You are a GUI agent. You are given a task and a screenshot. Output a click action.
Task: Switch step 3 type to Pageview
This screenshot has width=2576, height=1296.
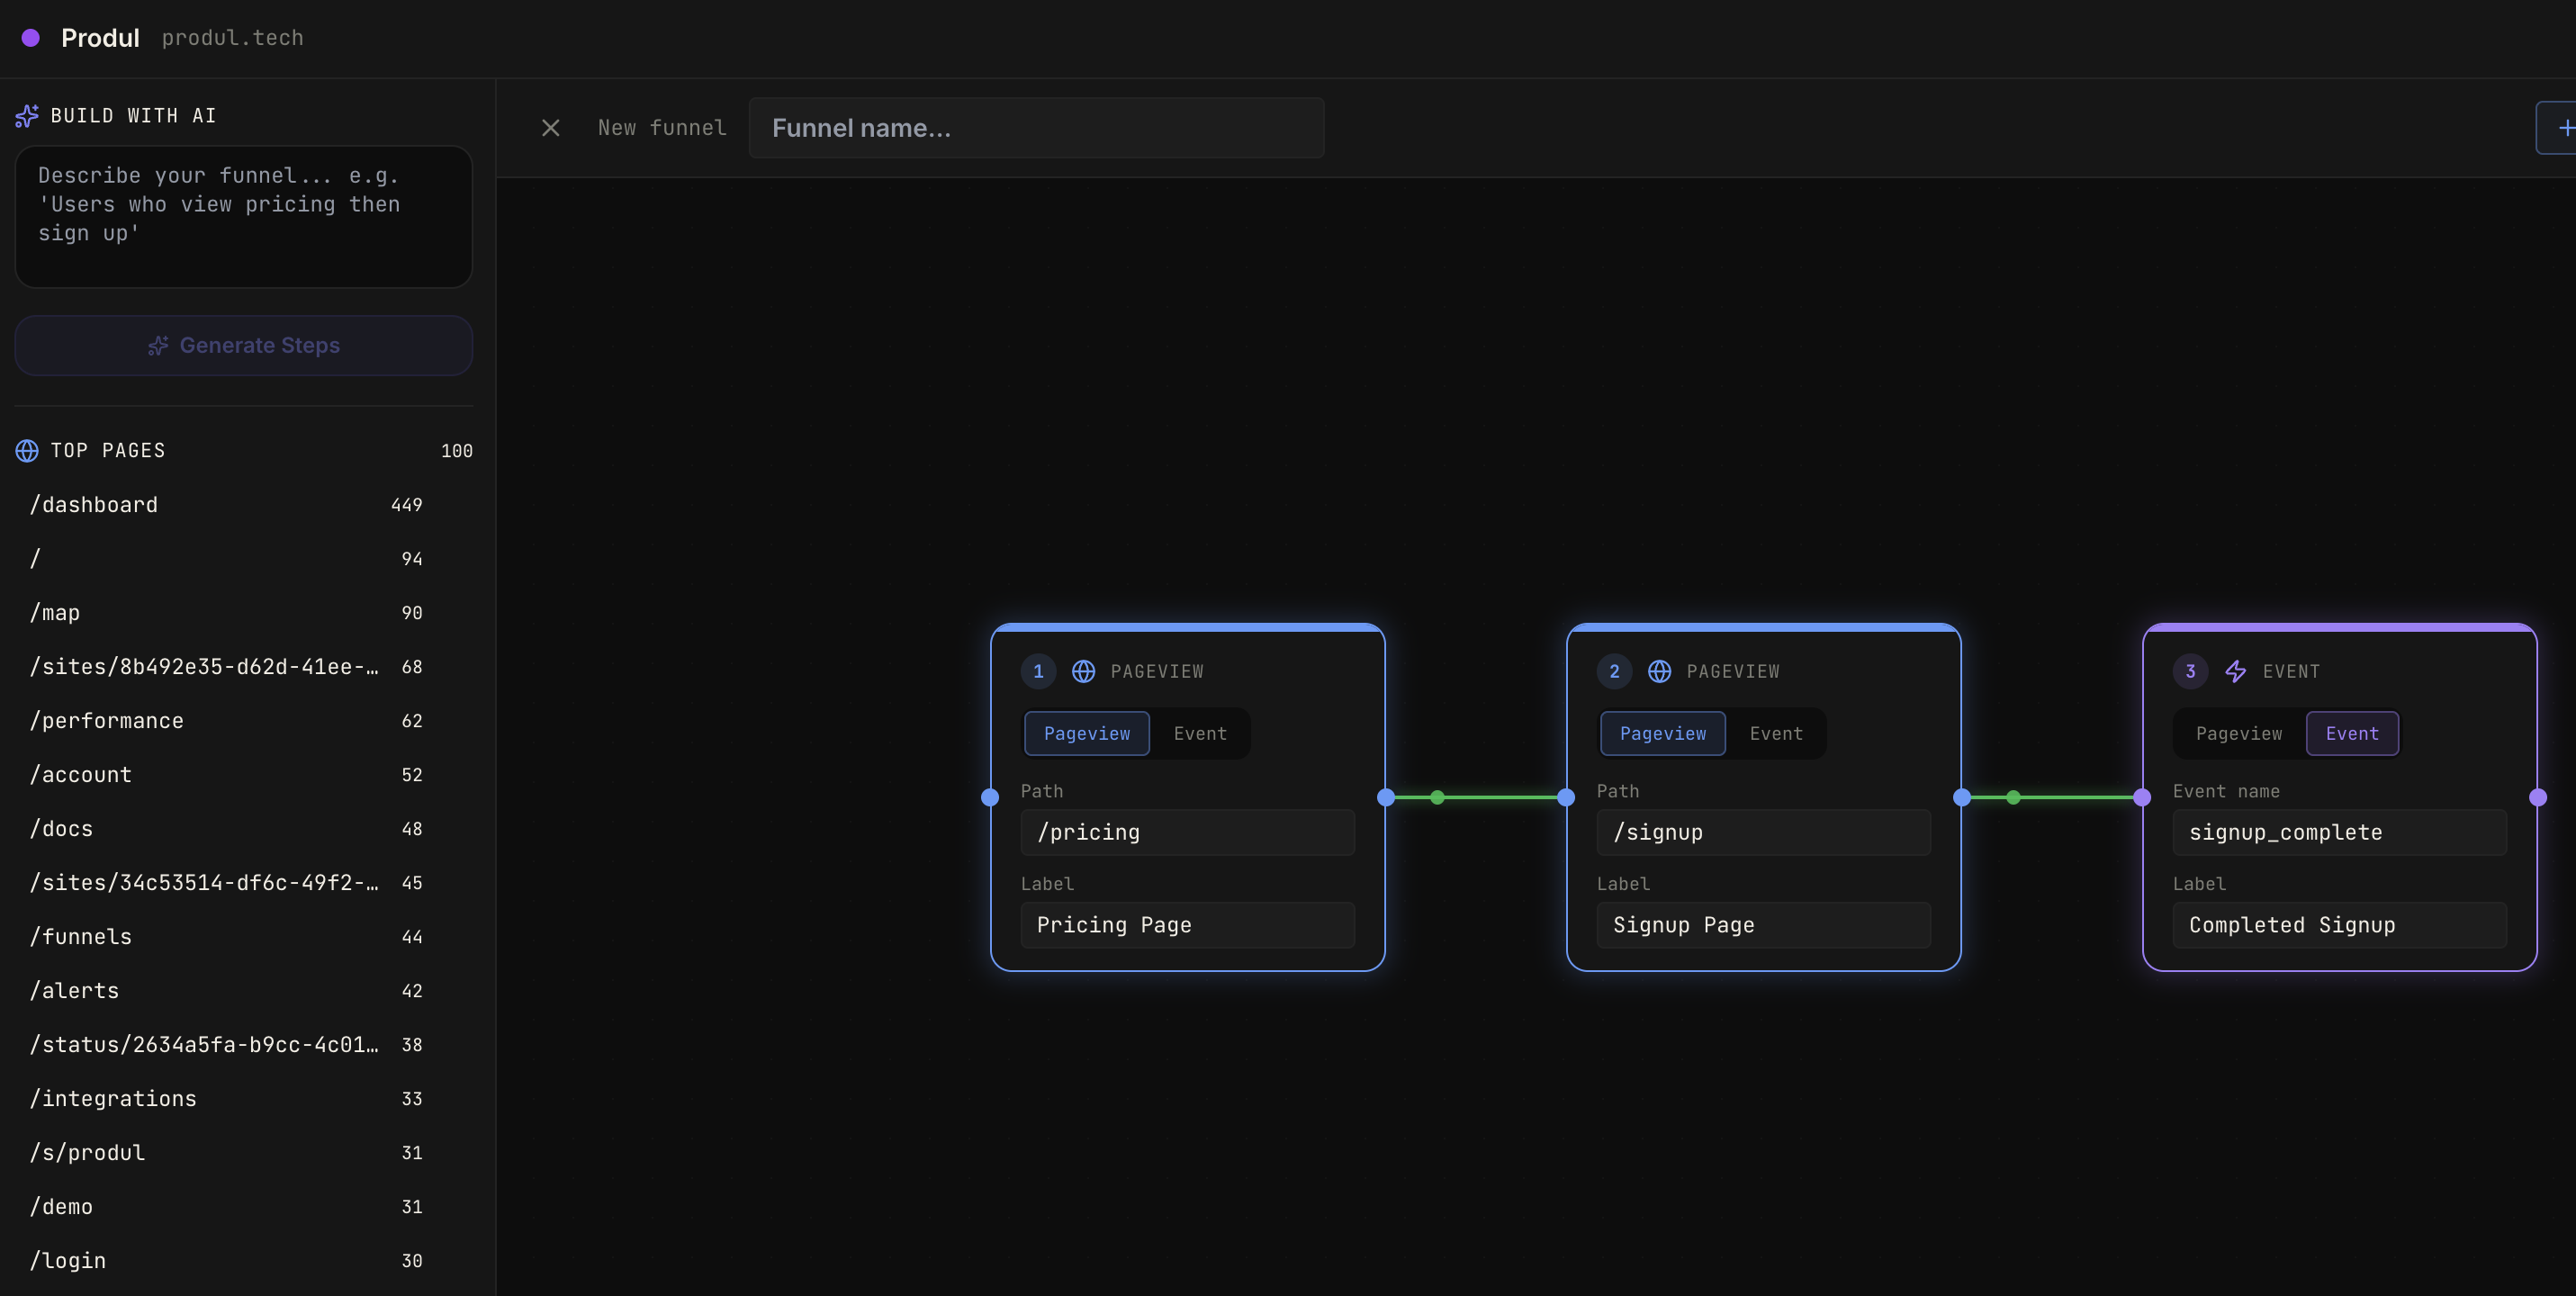pos(2238,734)
